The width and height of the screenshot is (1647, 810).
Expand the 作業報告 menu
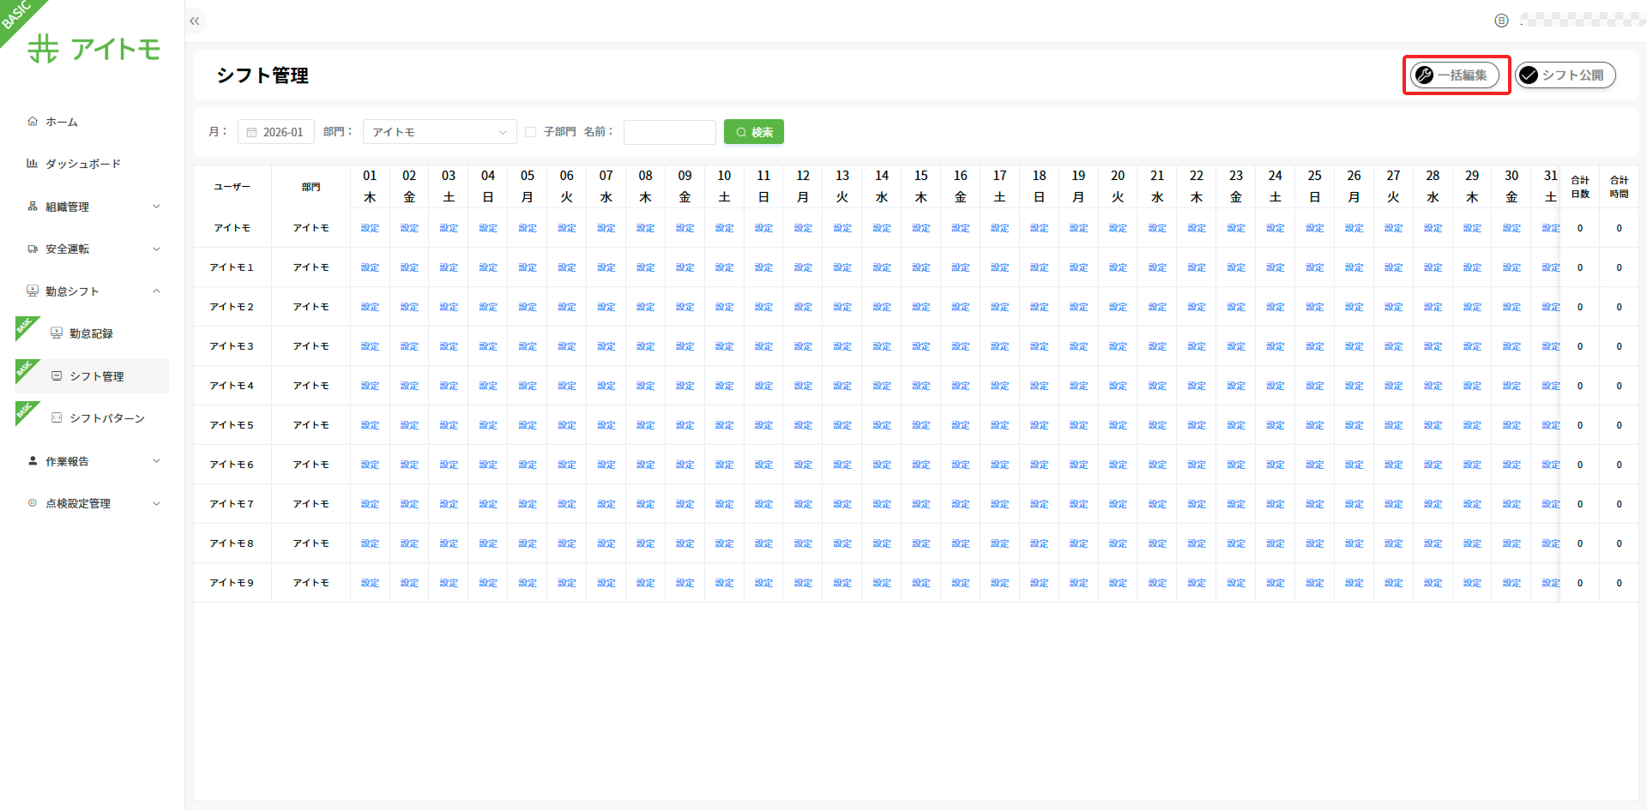tap(93, 461)
